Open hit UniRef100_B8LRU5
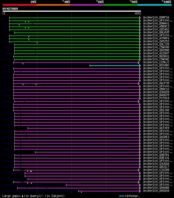 tap(156, 32)
